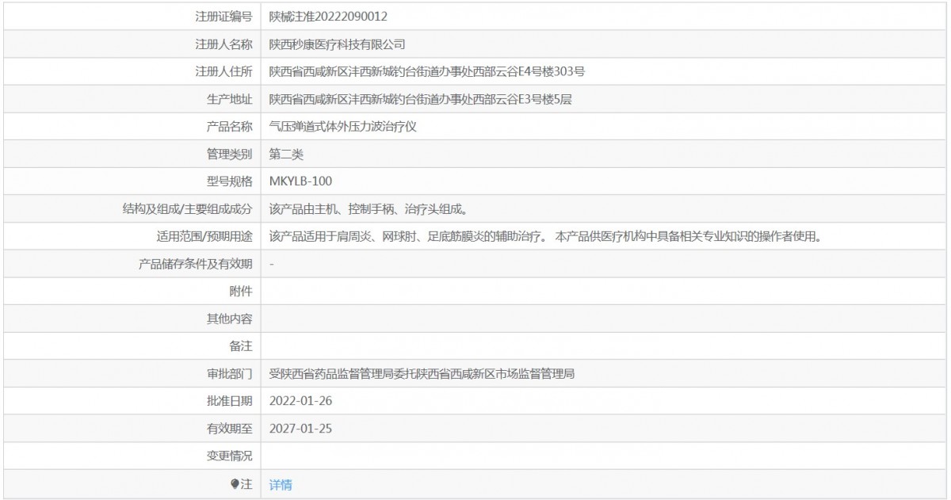Click the 产品储存条件及有效期 label
This screenshot has height=500, width=951.
195,264
